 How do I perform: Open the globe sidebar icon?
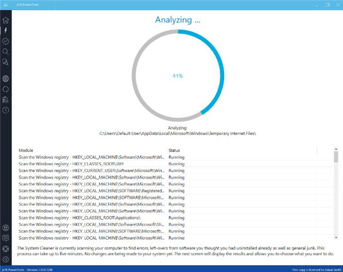tap(6, 79)
